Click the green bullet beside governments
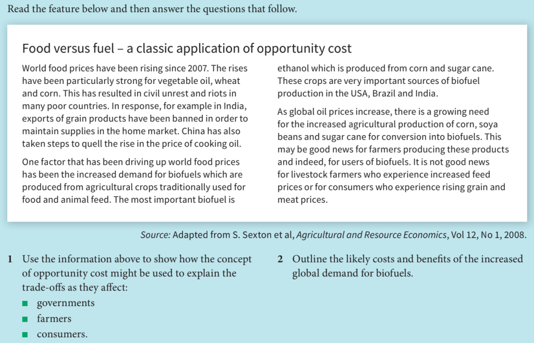This screenshot has height=343, width=534. [25, 304]
